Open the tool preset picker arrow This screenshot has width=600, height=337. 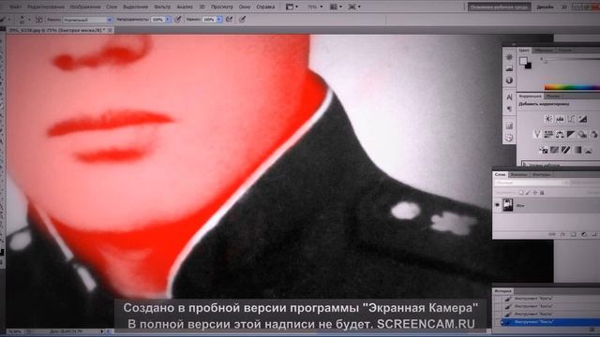click(x=9, y=20)
